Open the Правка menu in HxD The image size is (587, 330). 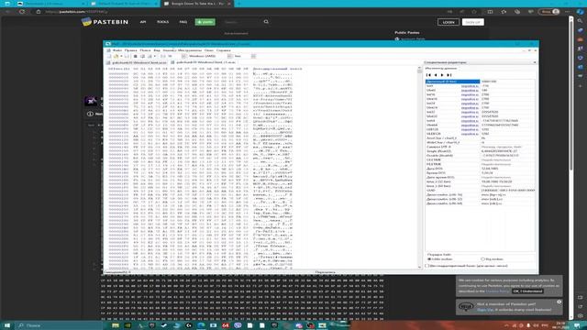click(130, 50)
